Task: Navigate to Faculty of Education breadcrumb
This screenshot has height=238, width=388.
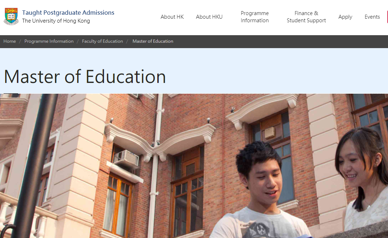Action: [103, 41]
